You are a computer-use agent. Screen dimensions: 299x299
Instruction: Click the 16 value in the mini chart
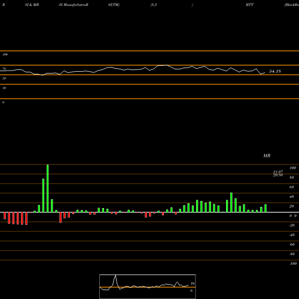(193, 283)
